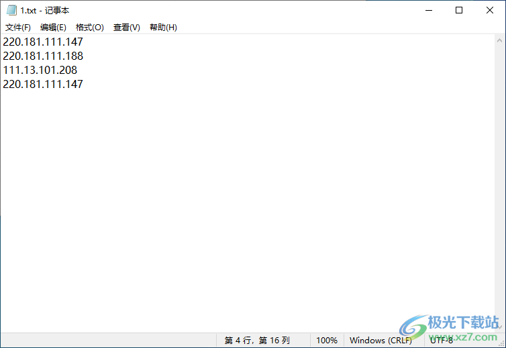
Task: Click the line 220.181.111.188
Action: point(43,56)
